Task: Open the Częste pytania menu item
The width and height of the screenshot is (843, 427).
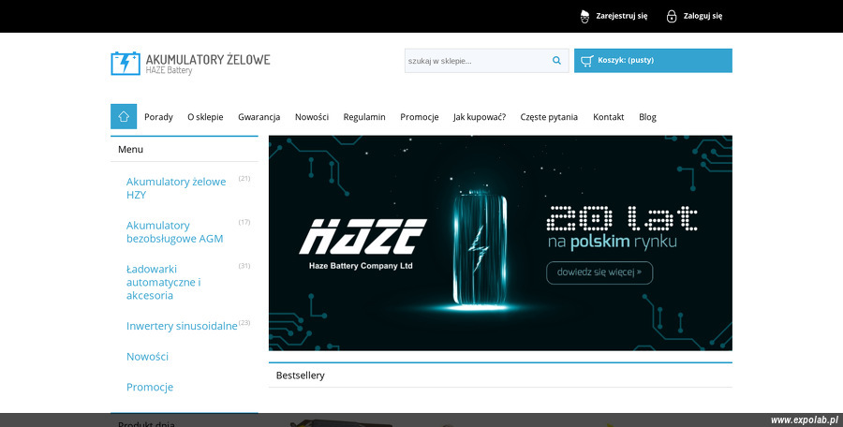Action: click(x=549, y=117)
